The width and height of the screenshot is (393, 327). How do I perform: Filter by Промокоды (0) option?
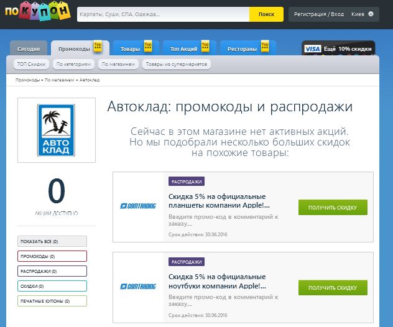tap(52, 256)
